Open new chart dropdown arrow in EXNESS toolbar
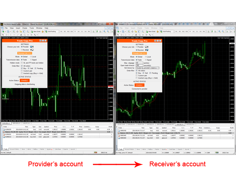Image resolution: width=236 pixels, height=177 pixels. 5,31
